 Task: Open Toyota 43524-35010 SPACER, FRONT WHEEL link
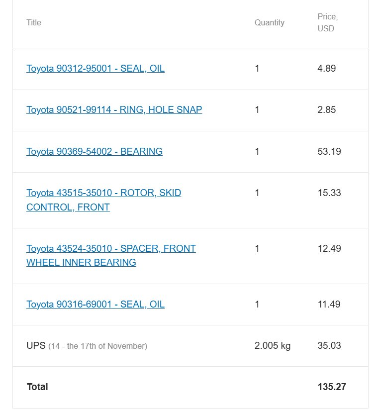(111, 255)
